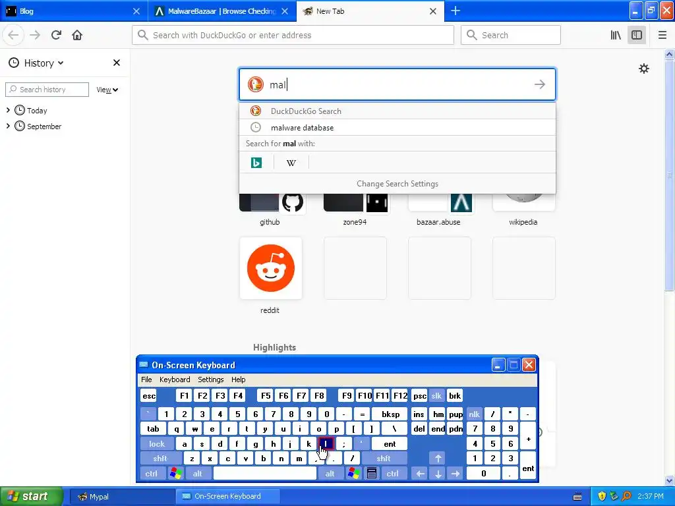Open the On-Screen Keyboard Help menu

[x=238, y=379]
